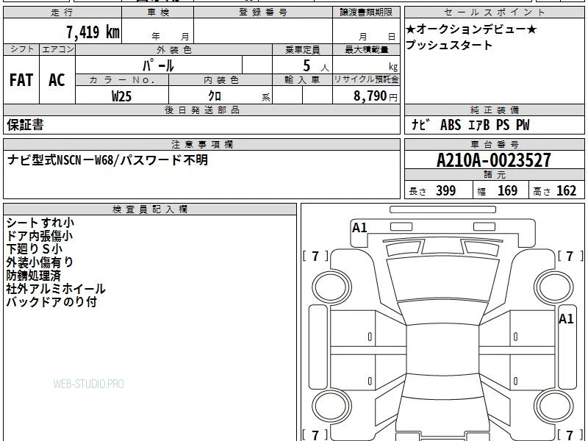588x441 pixels.
Task: Click the FAT shift value
Action: coord(21,80)
